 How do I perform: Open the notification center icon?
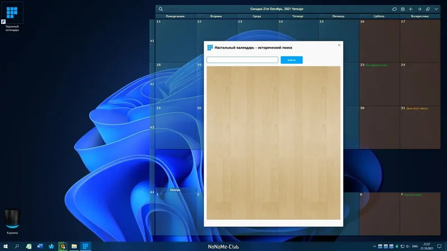tap(439, 247)
